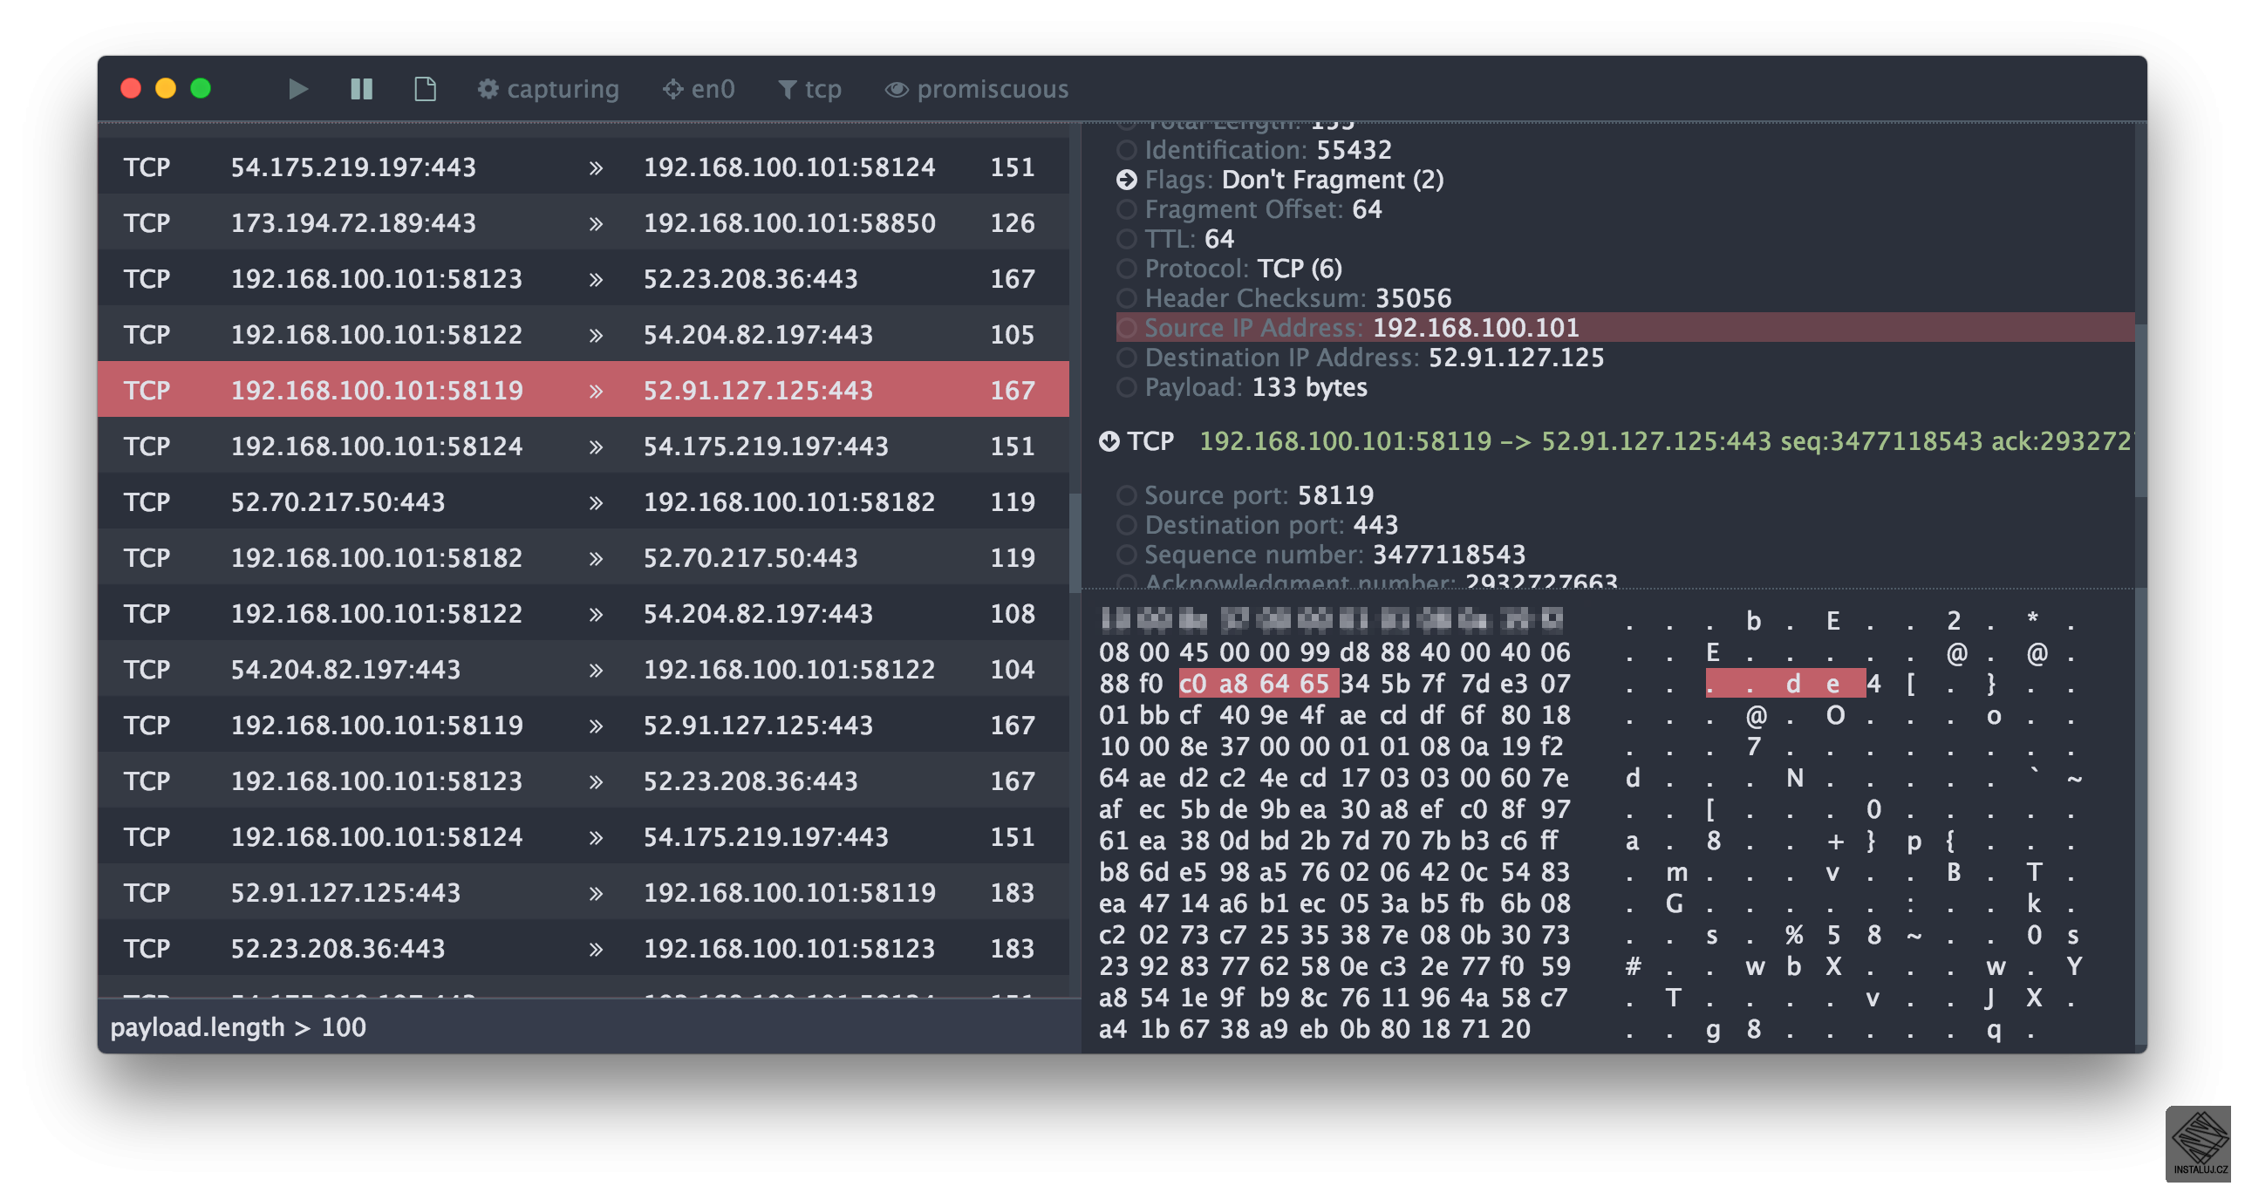This screenshot has height=1193, width=2245.
Task: Select the Destination IP Address field bullet
Action: 1127,358
